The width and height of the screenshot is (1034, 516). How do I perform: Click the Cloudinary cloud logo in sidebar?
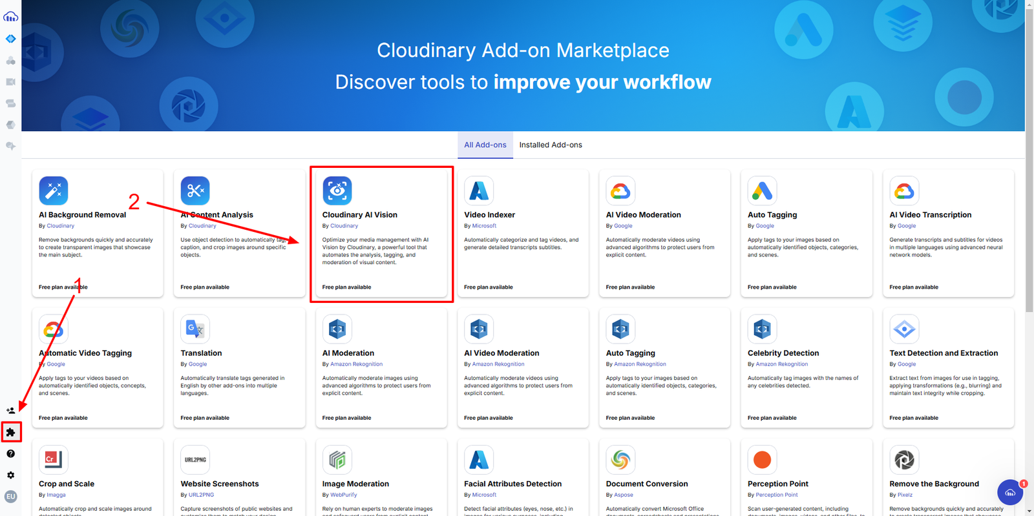click(10, 16)
